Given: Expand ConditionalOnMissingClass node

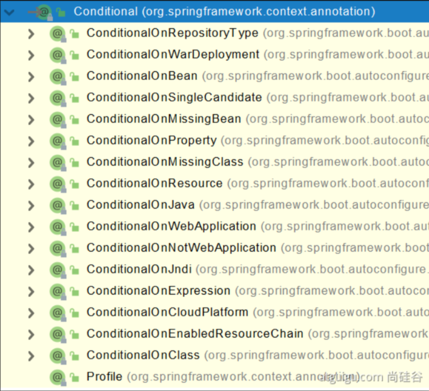Looking at the screenshot, I should pyautogui.click(x=31, y=163).
